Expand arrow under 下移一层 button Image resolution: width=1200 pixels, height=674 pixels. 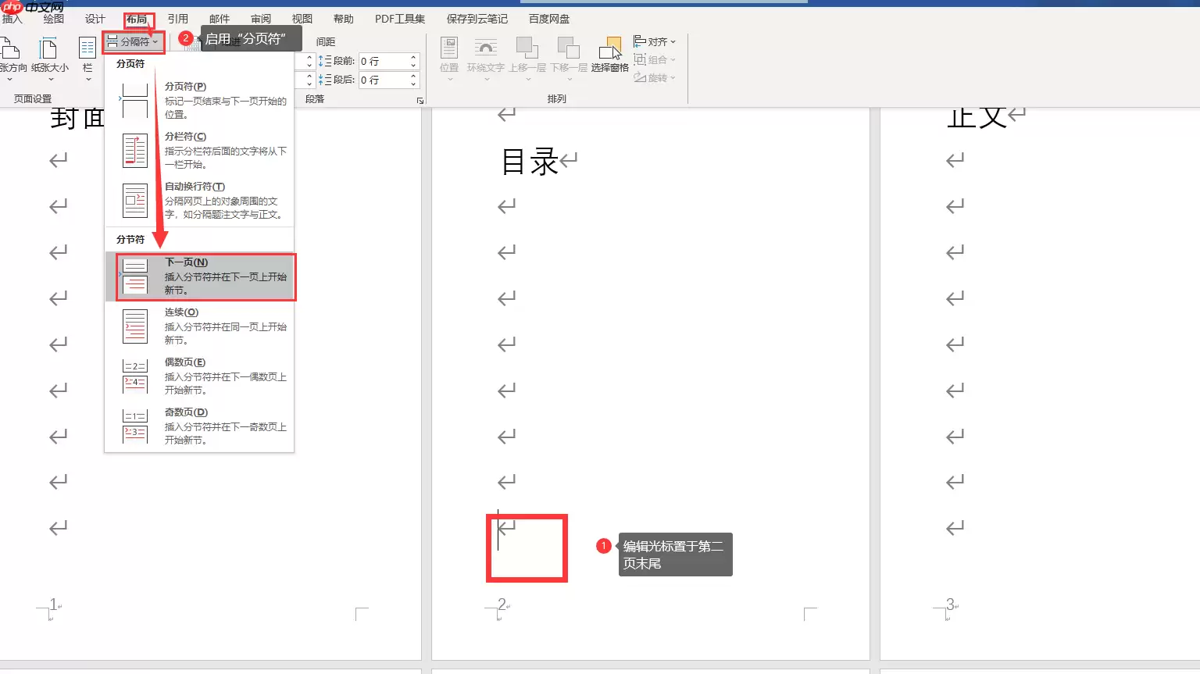[569, 79]
